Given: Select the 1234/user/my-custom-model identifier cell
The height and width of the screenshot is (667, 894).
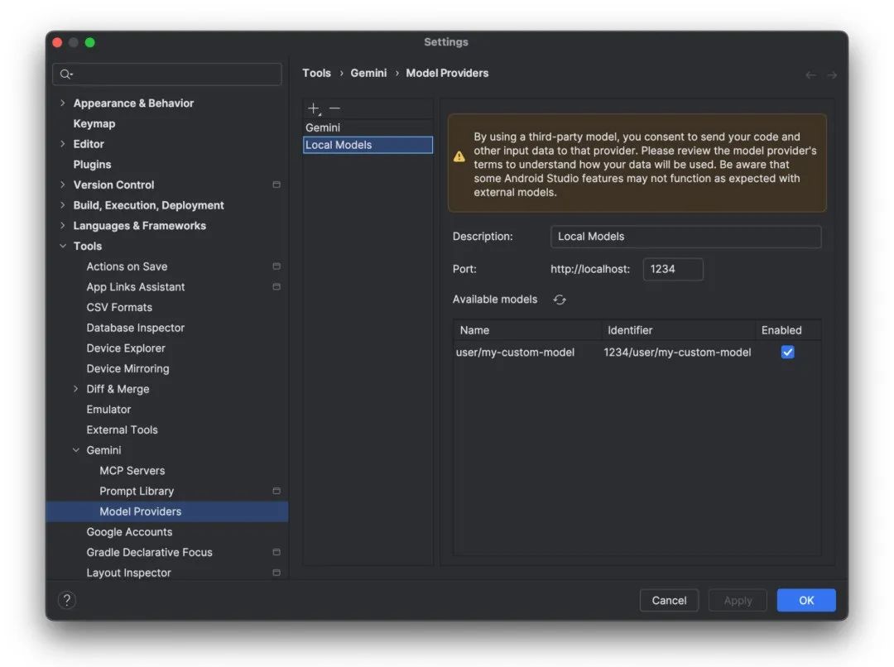Looking at the screenshot, I should pyautogui.click(x=677, y=353).
